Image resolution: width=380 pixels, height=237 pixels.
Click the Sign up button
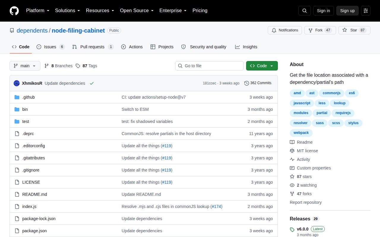pyautogui.click(x=347, y=11)
